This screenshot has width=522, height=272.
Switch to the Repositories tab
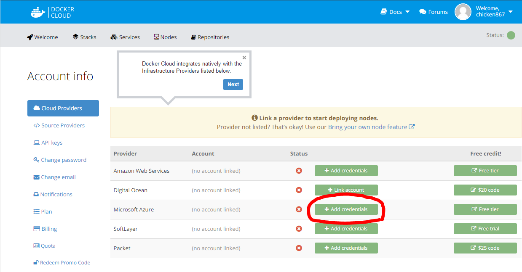(210, 37)
